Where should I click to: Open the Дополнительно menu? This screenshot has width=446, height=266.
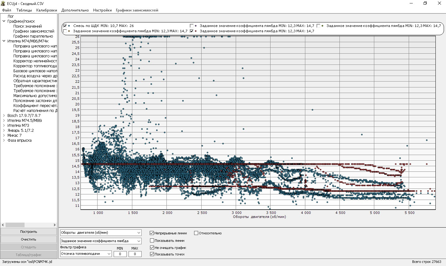75,10
